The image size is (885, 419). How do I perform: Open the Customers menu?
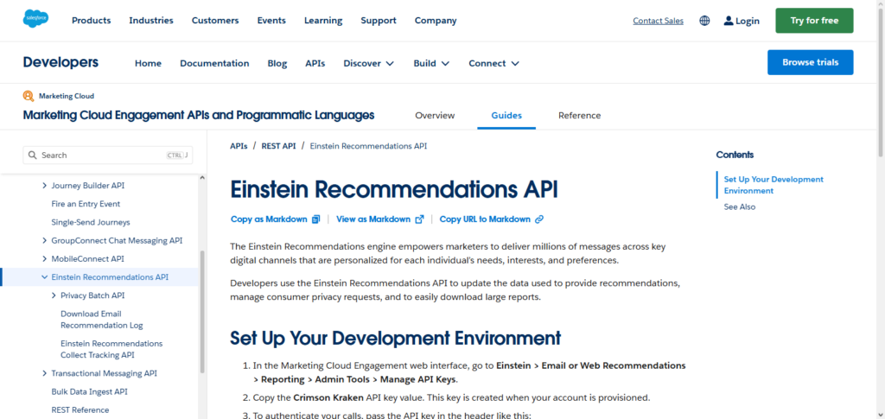click(x=215, y=21)
